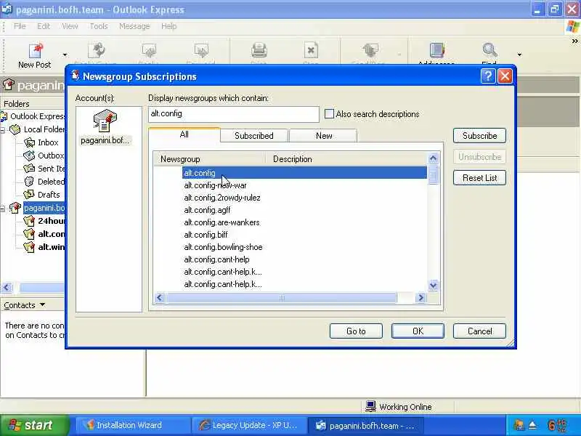This screenshot has width=581, height=436.
Task: Select alt.config in newsgroup list
Action: [x=304, y=173]
